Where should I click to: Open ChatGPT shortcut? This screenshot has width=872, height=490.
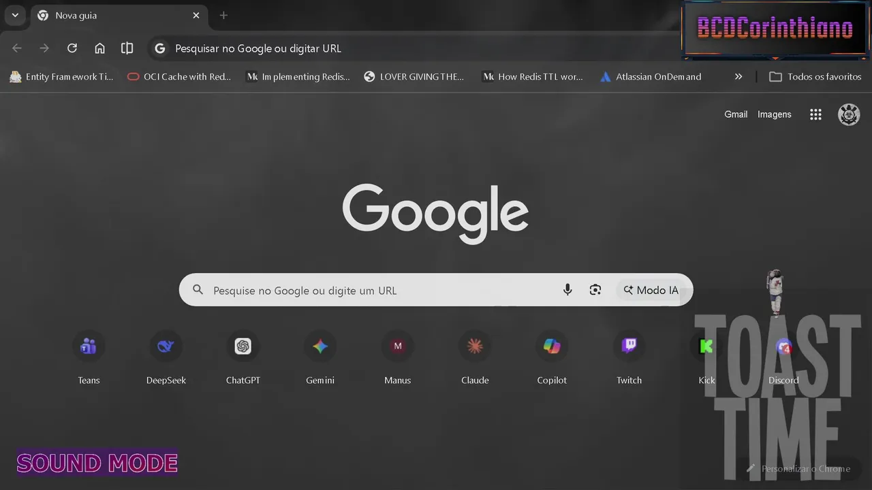[243, 357]
